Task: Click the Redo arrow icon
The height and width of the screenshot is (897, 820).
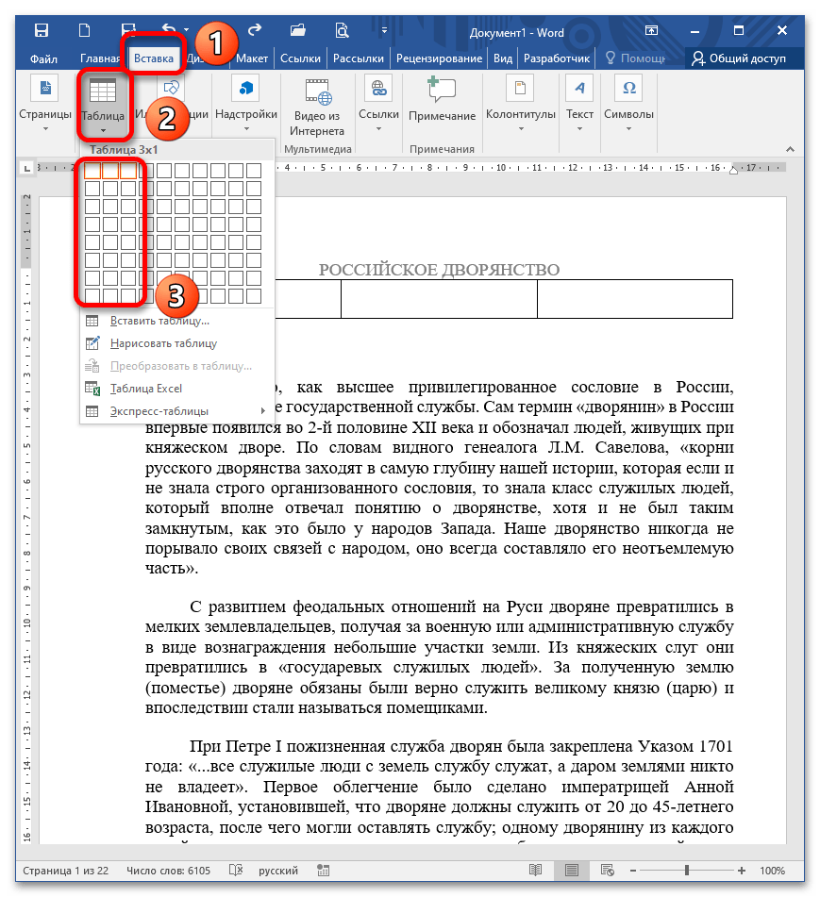Action: click(x=254, y=30)
